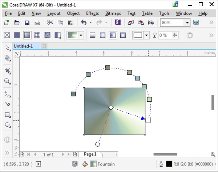Screen dimensions: 218x172
Task: Open the node color dropdown arrow
Action: pyautogui.click(x=146, y=35)
